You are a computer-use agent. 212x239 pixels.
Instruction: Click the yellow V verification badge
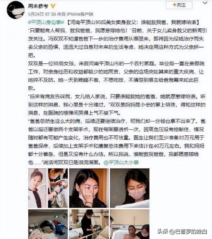(53, 6)
